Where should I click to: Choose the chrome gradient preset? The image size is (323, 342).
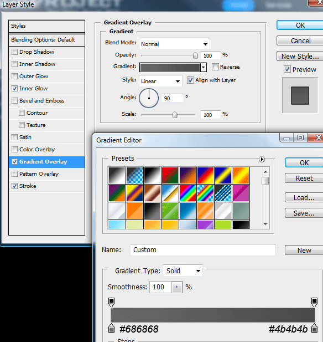[x=170, y=193]
